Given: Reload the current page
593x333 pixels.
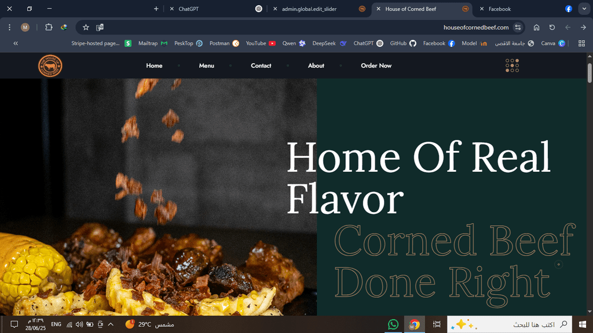Looking at the screenshot, I should (552, 27).
